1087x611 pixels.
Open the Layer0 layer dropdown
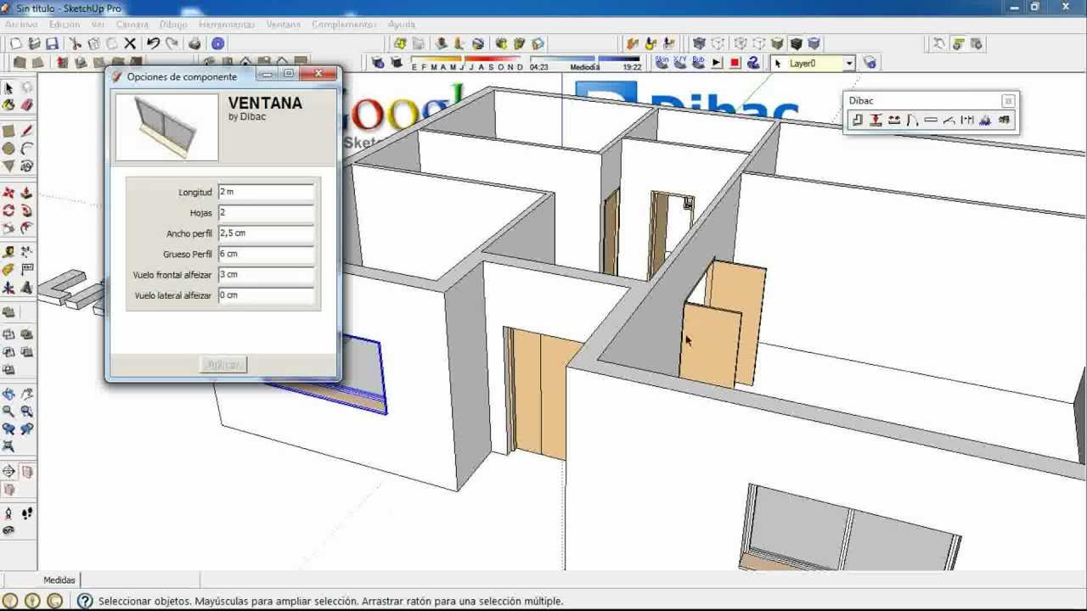tap(848, 63)
